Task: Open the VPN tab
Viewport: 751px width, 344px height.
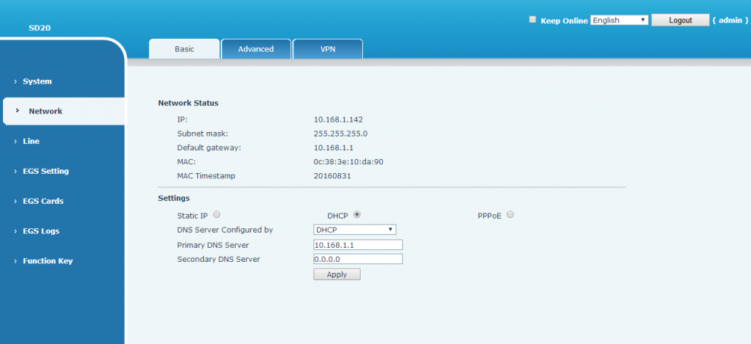Action: point(328,49)
